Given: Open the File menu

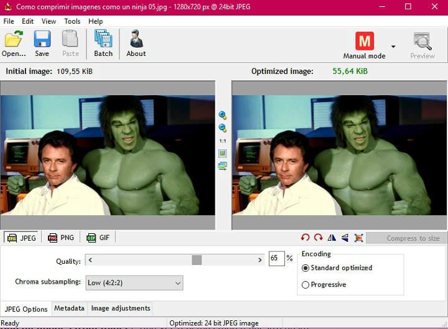Looking at the screenshot, I should (9, 21).
